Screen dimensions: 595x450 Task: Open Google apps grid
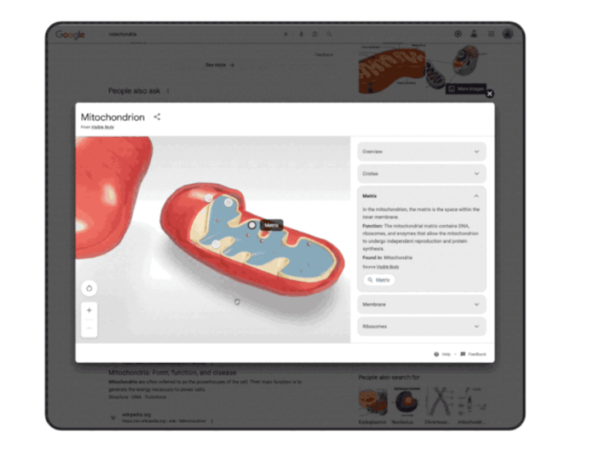pos(491,34)
